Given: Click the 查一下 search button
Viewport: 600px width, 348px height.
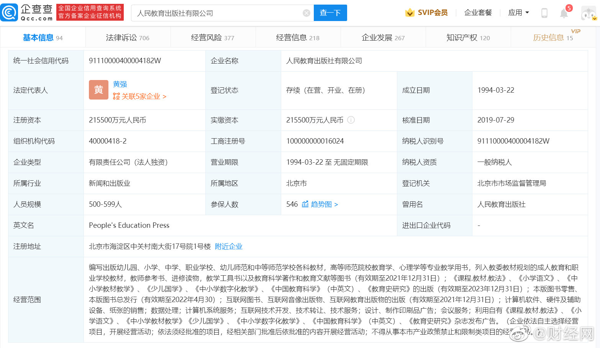Looking at the screenshot, I should [x=330, y=13].
